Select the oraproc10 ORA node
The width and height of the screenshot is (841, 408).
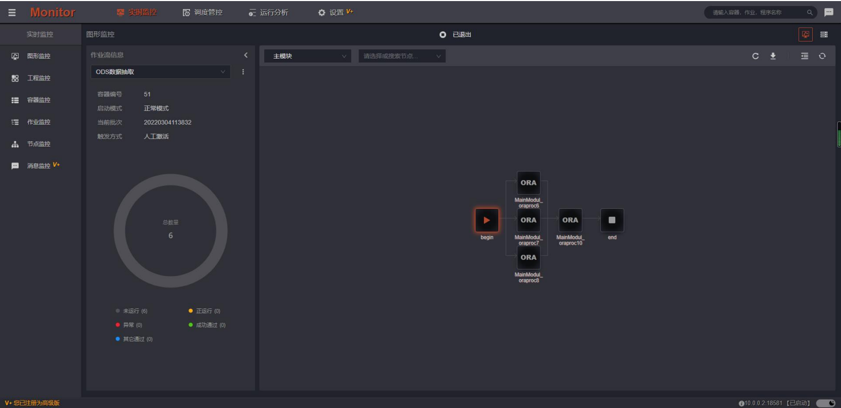[570, 220]
